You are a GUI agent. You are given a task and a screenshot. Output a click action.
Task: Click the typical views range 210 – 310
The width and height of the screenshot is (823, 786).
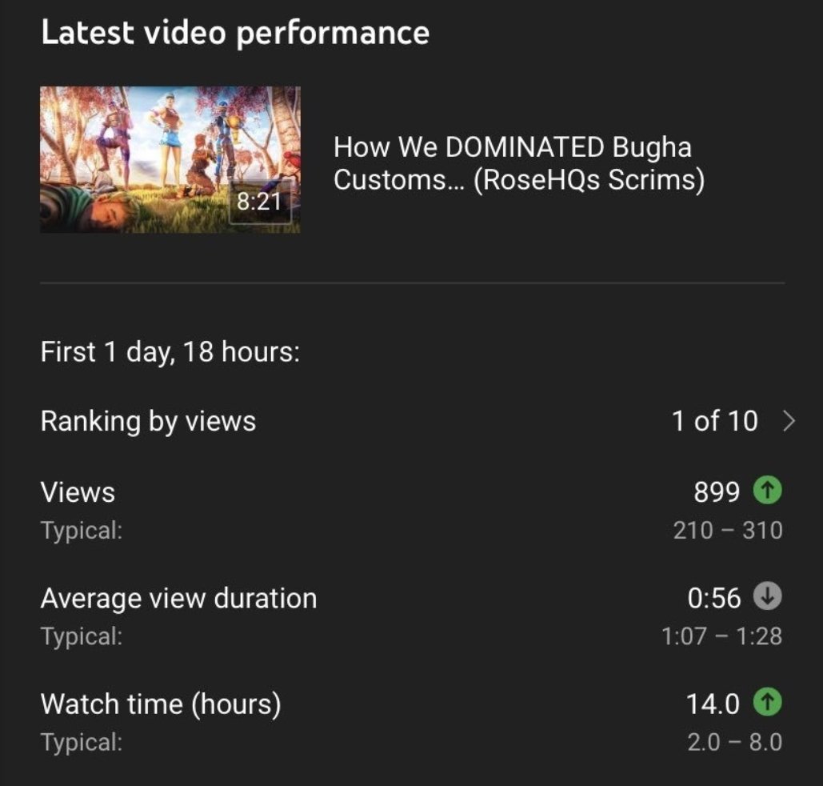(728, 530)
